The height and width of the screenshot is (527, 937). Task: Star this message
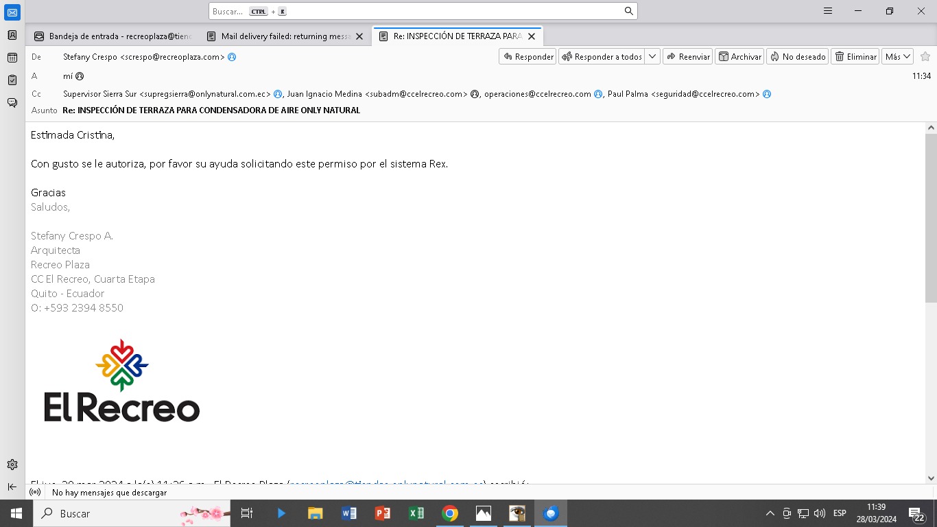click(925, 56)
